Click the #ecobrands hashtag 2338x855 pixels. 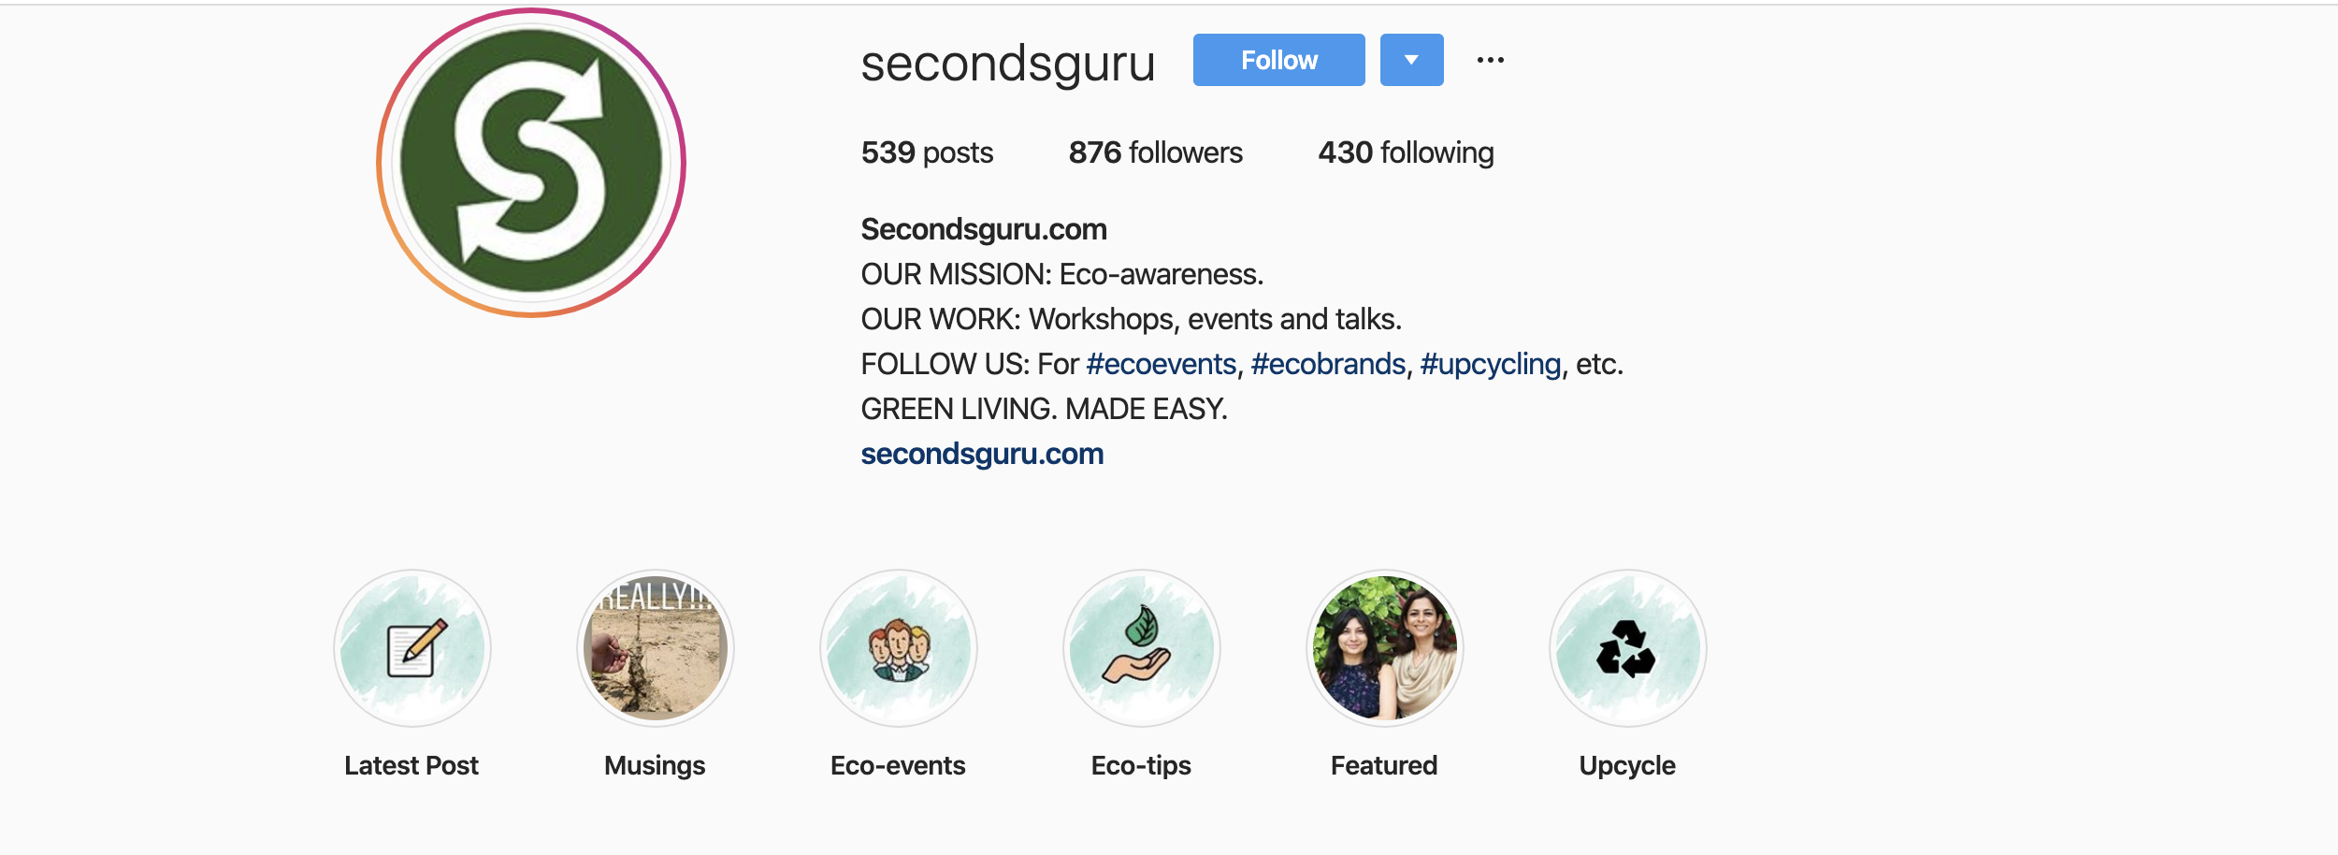pyautogui.click(x=1329, y=364)
